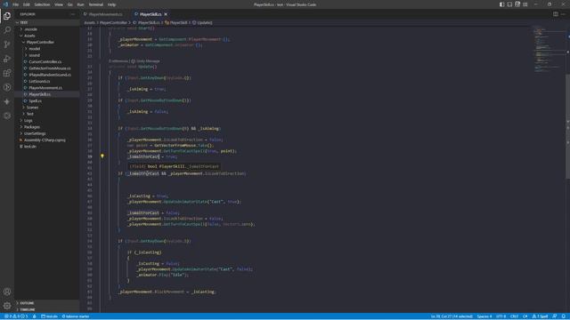
Task: Click the errors and warnings status indicator
Action: coord(16,316)
